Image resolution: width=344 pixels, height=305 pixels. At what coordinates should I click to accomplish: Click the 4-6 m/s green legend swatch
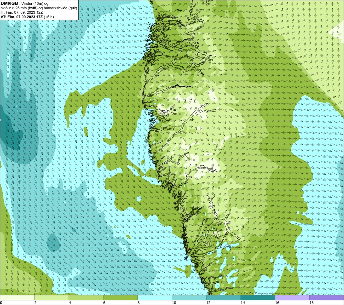pyautogui.click(x=86, y=297)
